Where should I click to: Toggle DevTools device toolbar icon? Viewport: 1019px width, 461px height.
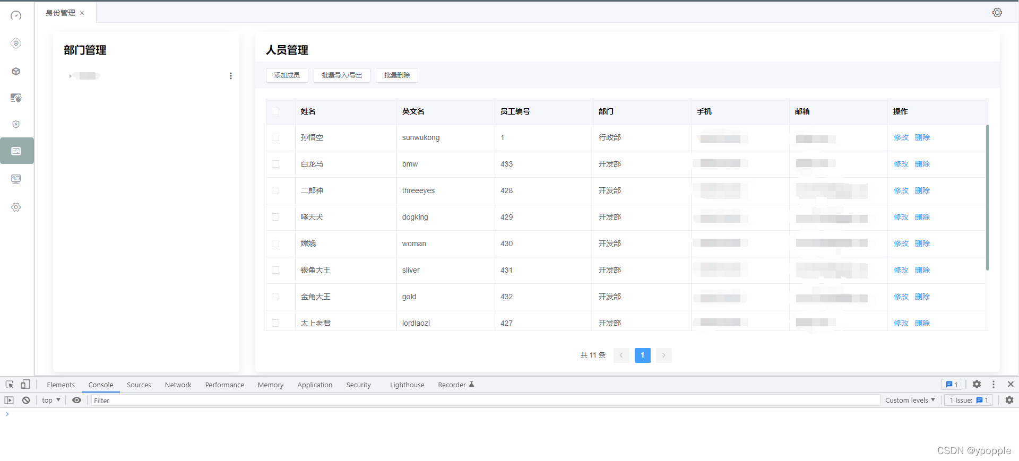[25, 385]
